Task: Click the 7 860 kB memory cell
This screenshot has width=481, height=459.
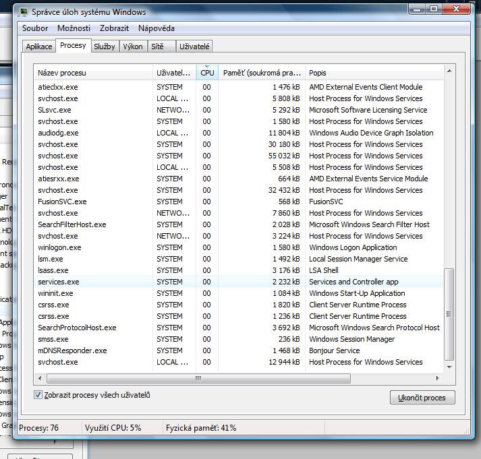Action: [x=286, y=213]
